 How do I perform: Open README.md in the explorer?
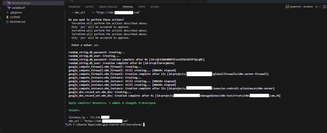(18, 22)
